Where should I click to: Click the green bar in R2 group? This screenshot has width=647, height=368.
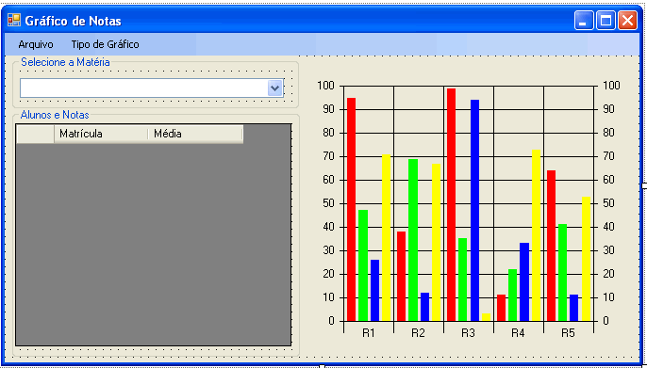(x=413, y=240)
